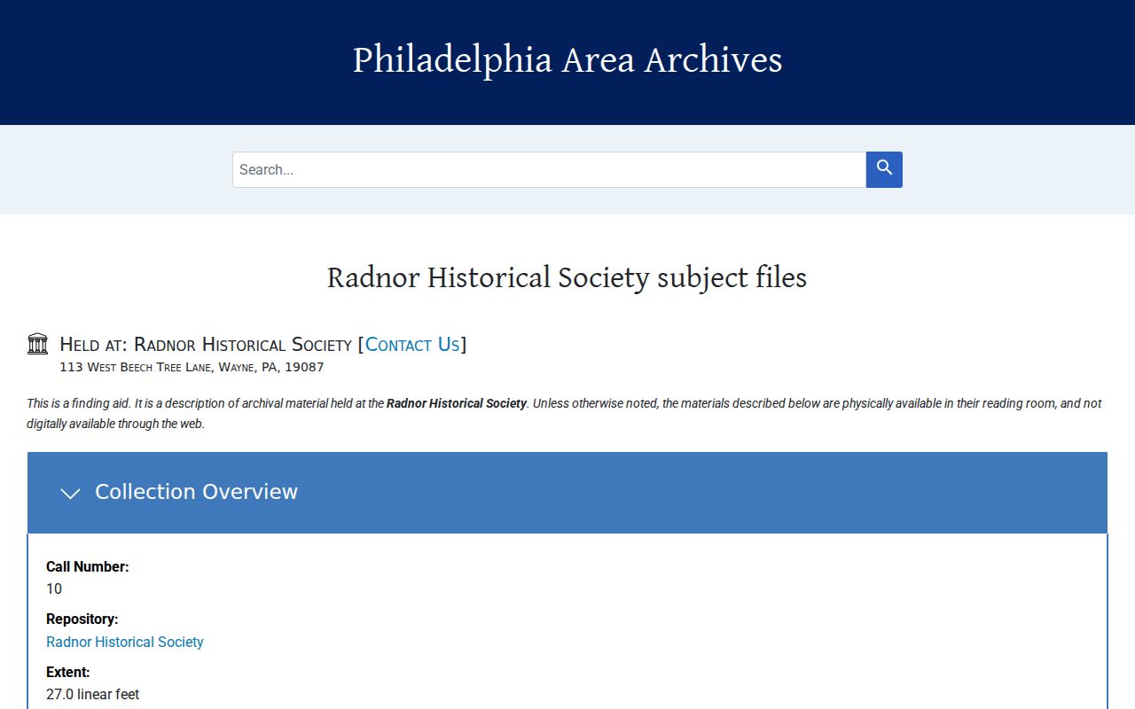Screen dimensions: 1135x709
Task: Click the 'Extent:' label
Action: click(x=68, y=672)
